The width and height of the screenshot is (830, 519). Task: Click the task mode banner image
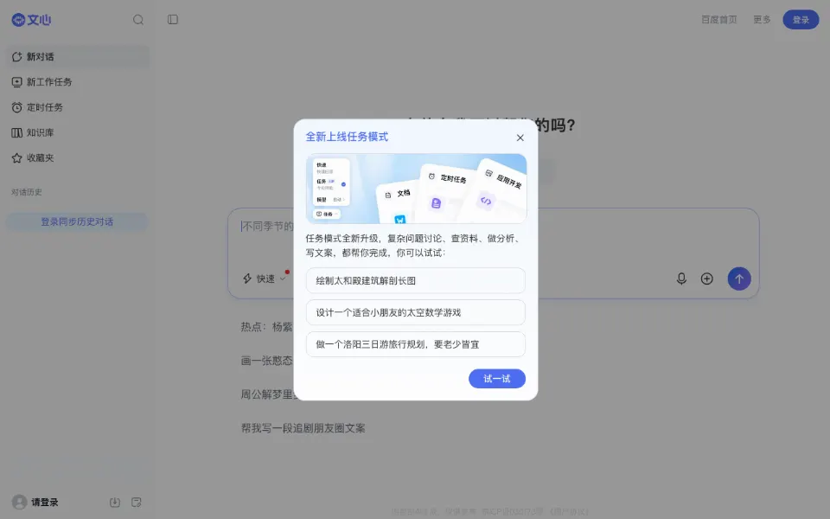point(416,189)
